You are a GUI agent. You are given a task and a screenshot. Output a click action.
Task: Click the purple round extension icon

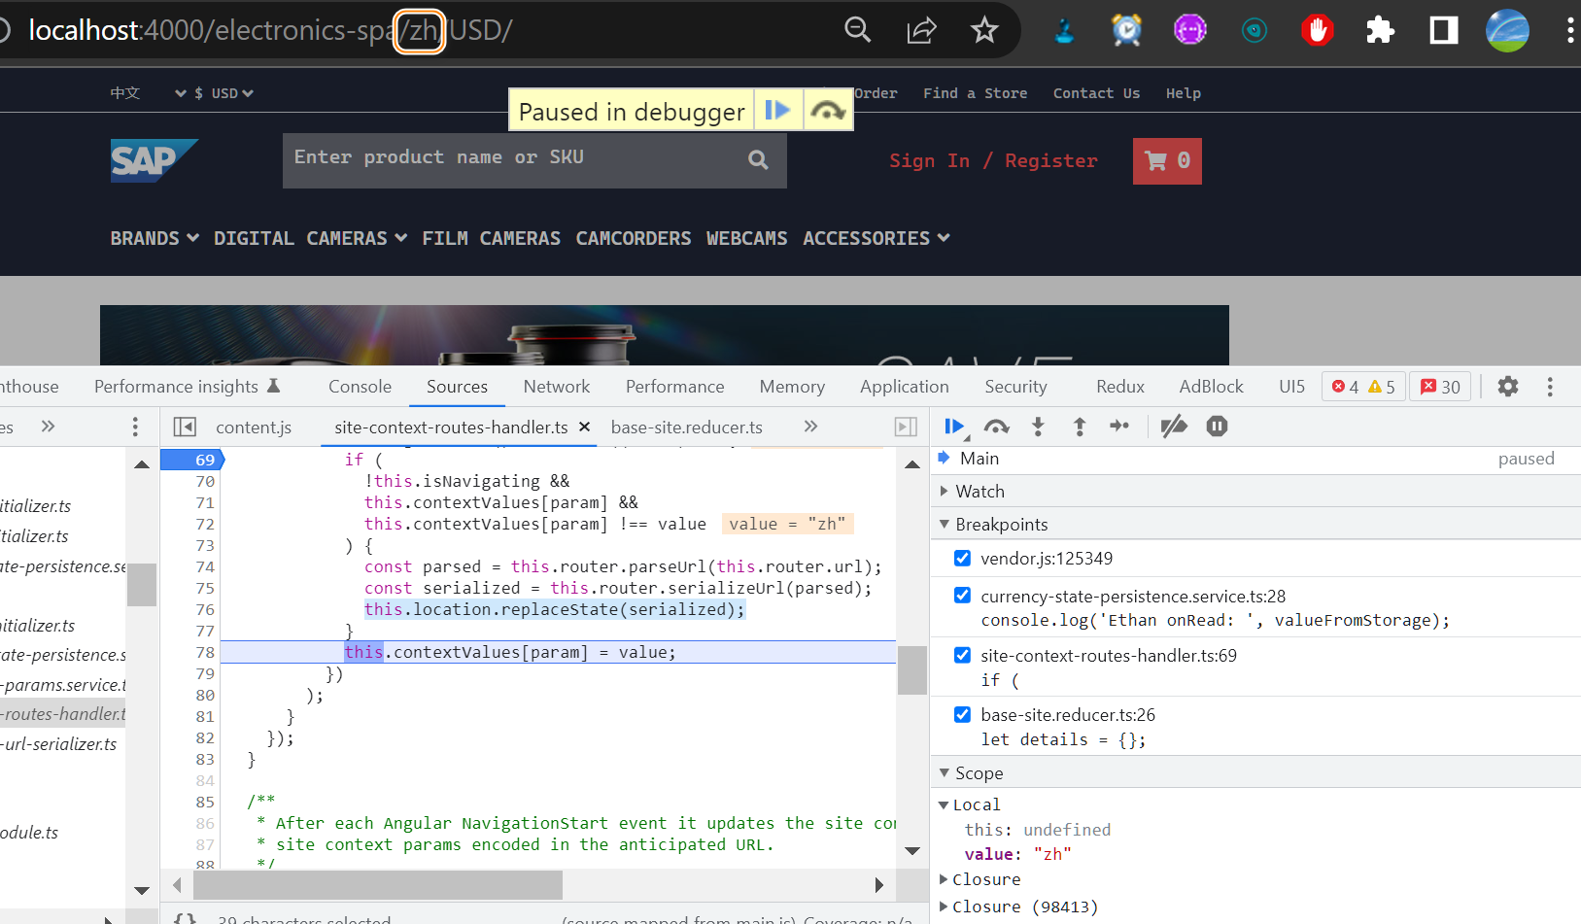click(1189, 30)
